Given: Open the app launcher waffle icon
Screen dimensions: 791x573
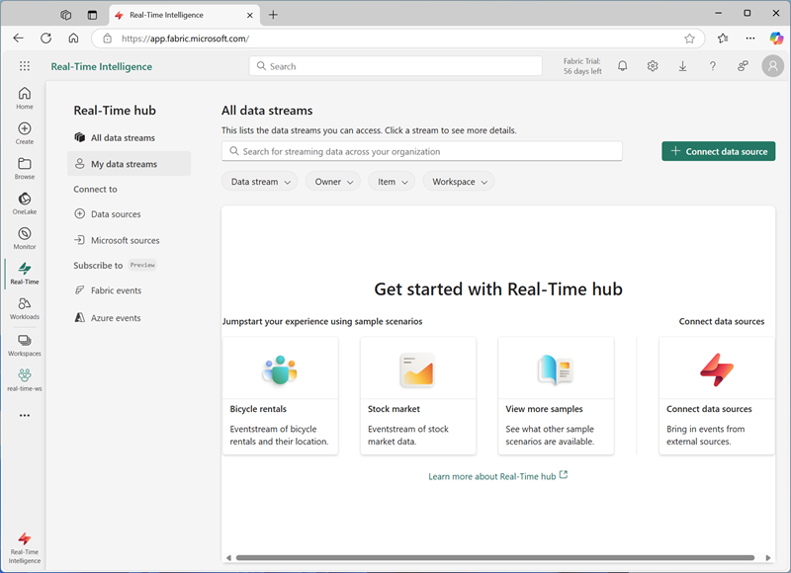Looking at the screenshot, I should [x=24, y=66].
